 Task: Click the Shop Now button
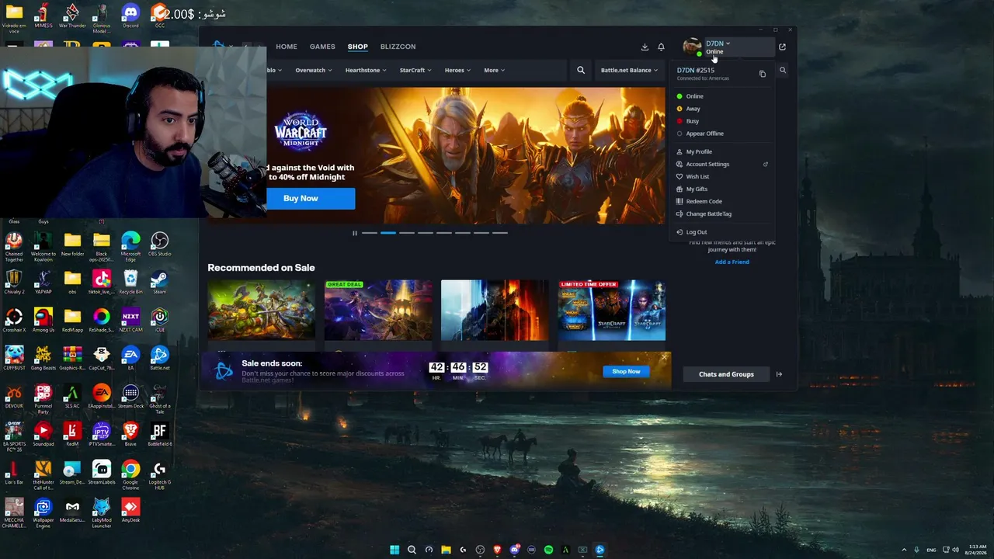pyautogui.click(x=626, y=371)
